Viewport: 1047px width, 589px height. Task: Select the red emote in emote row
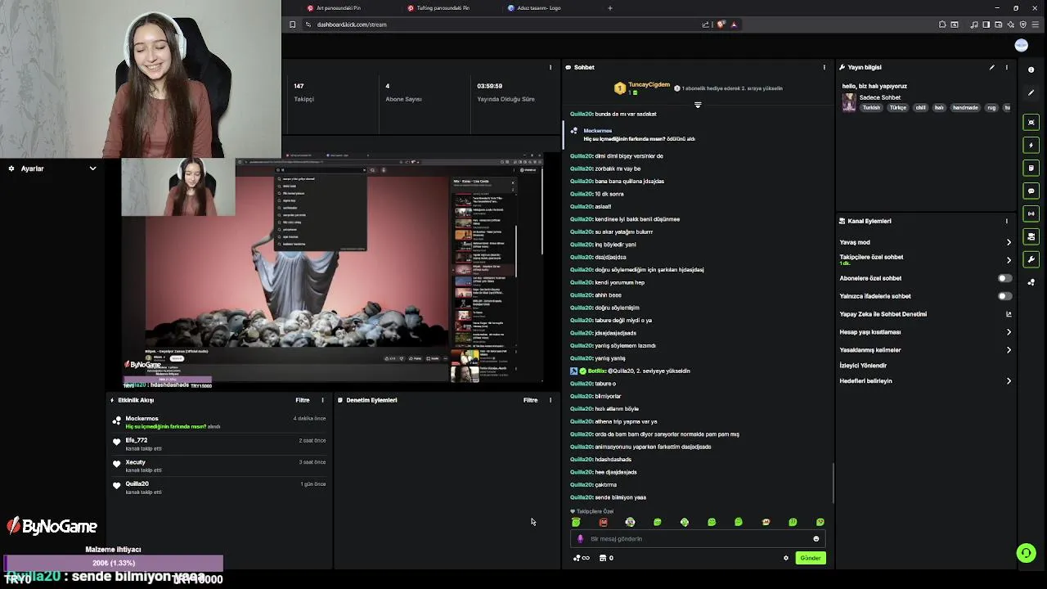click(x=603, y=522)
